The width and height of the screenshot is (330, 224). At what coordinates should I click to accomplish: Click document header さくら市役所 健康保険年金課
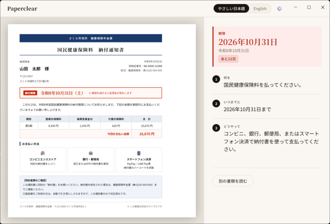[91, 38]
